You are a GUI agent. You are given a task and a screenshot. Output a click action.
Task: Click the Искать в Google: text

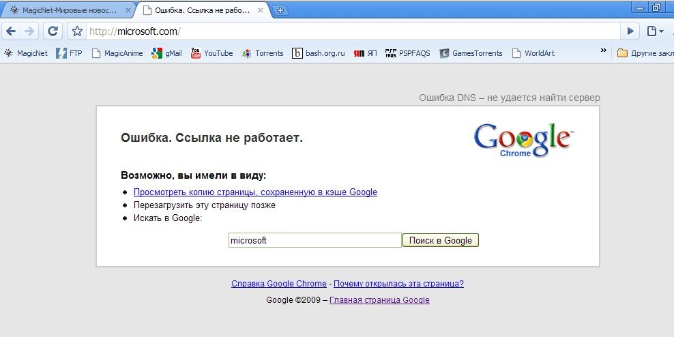coord(168,218)
